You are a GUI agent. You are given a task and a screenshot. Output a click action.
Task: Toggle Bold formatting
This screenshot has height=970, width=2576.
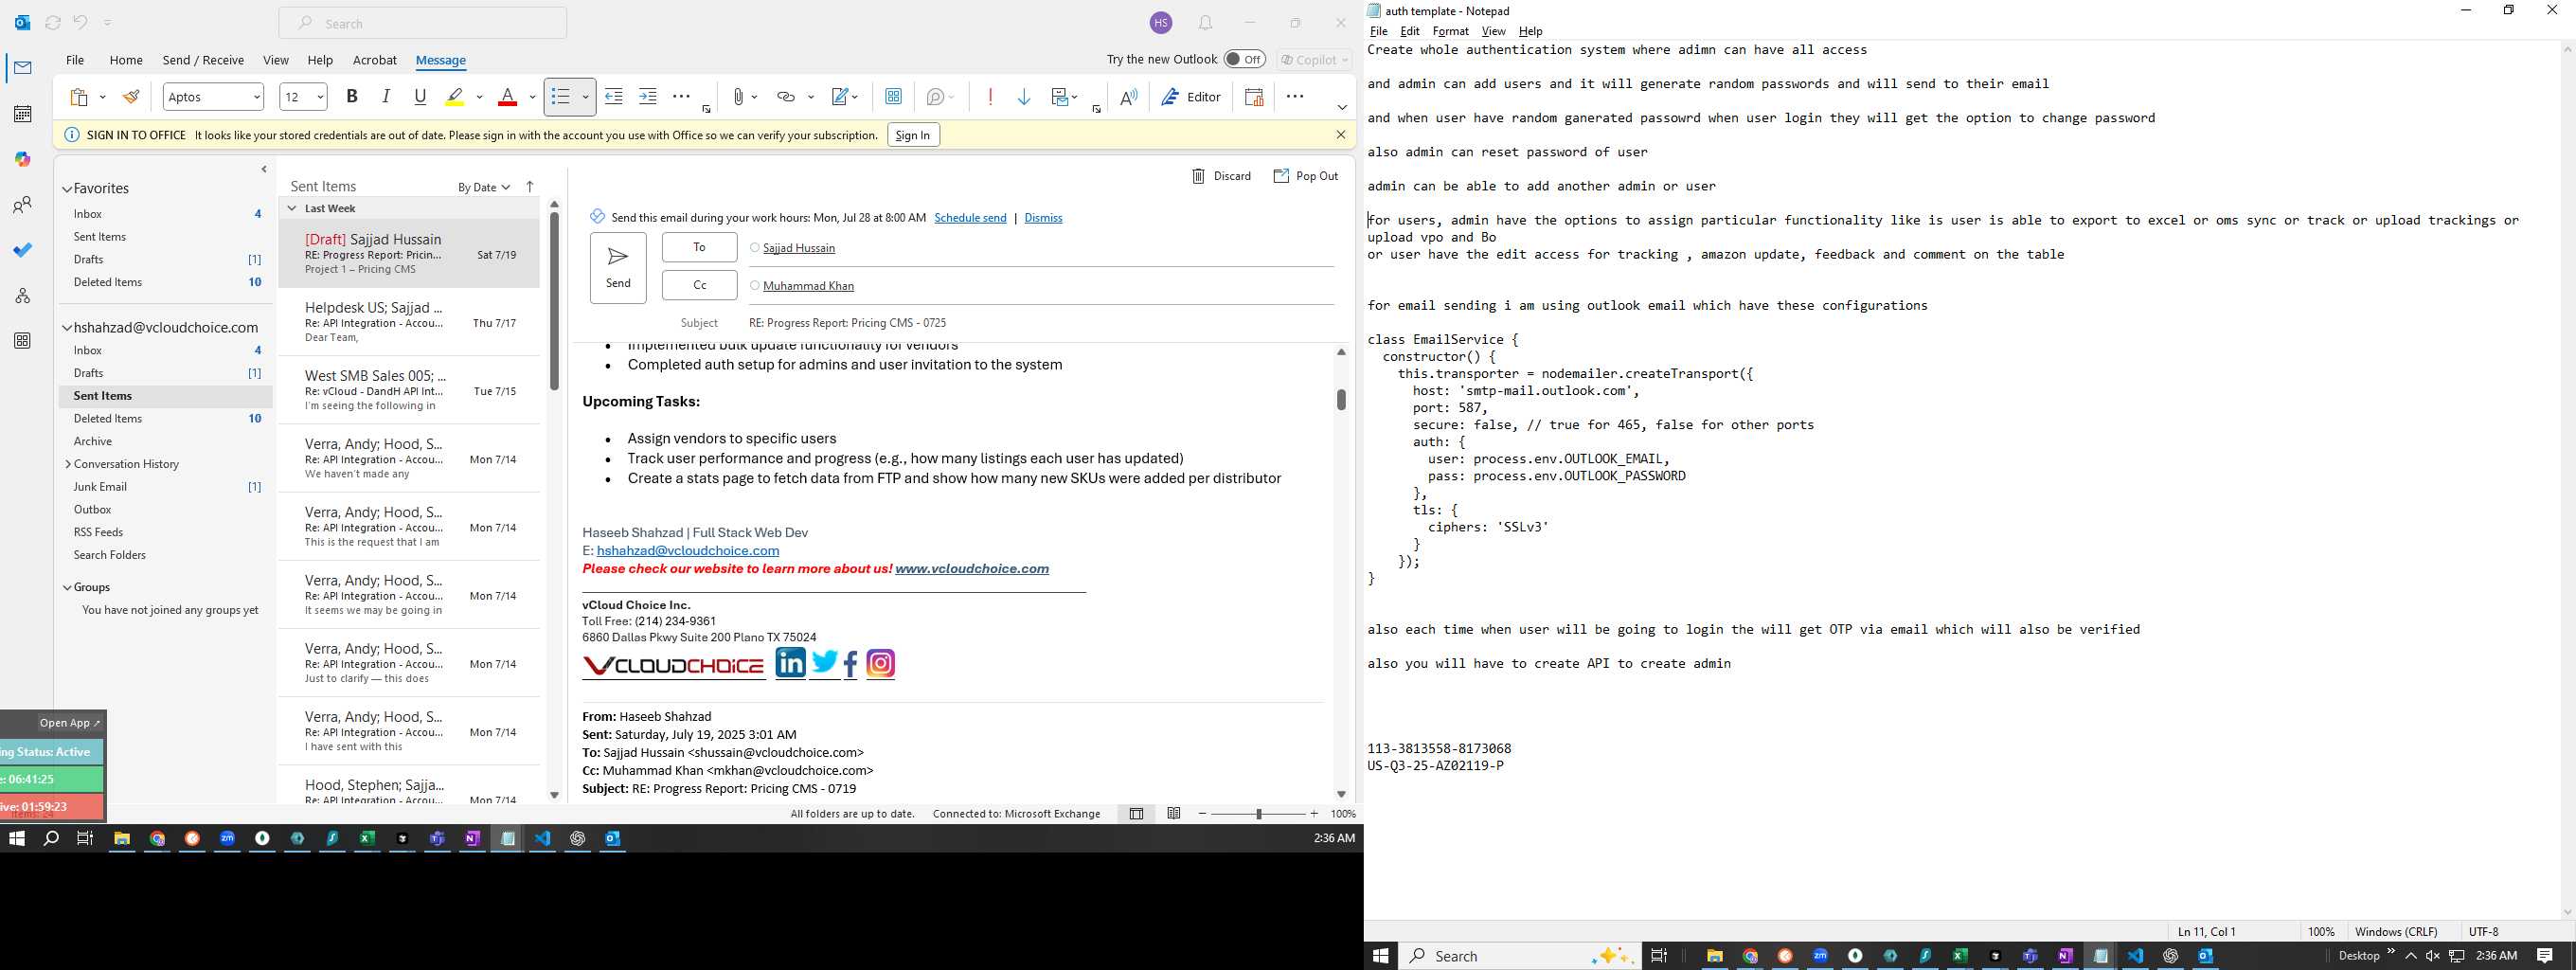(x=352, y=97)
